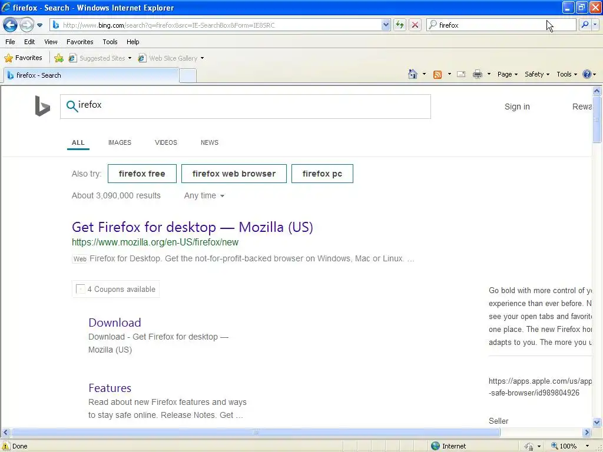Click the Forward navigation arrow button

(26, 25)
